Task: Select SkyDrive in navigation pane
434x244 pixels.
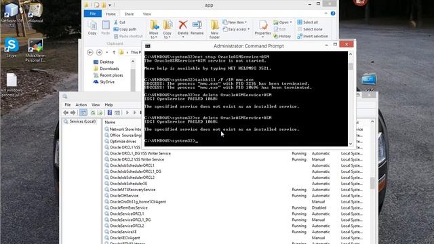Action: coord(104,82)
